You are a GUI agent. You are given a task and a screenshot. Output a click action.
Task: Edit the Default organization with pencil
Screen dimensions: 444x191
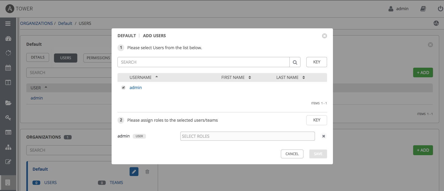pos(134,172)
